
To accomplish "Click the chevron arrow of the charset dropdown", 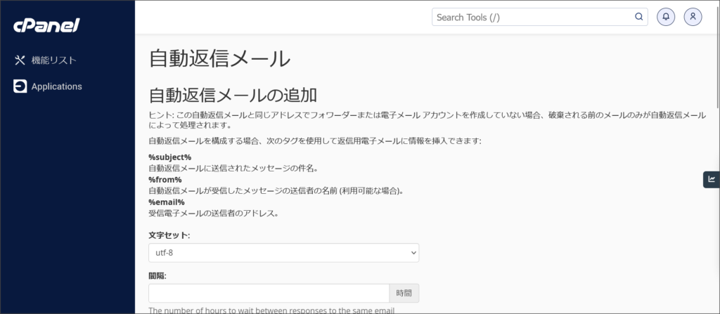I will click(413, 253).
